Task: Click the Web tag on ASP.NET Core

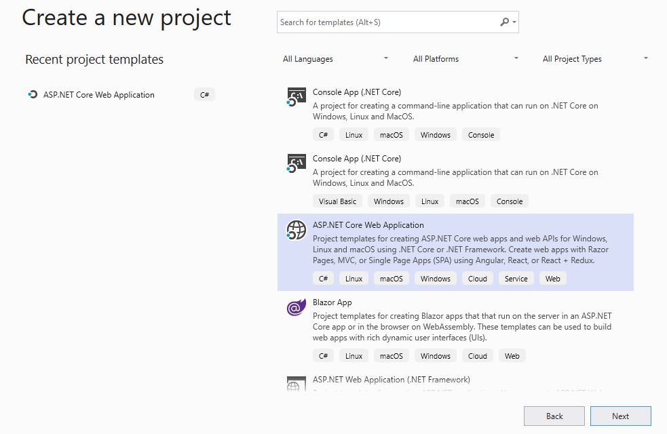Action: pyautogui.click(x=552, y=279)
